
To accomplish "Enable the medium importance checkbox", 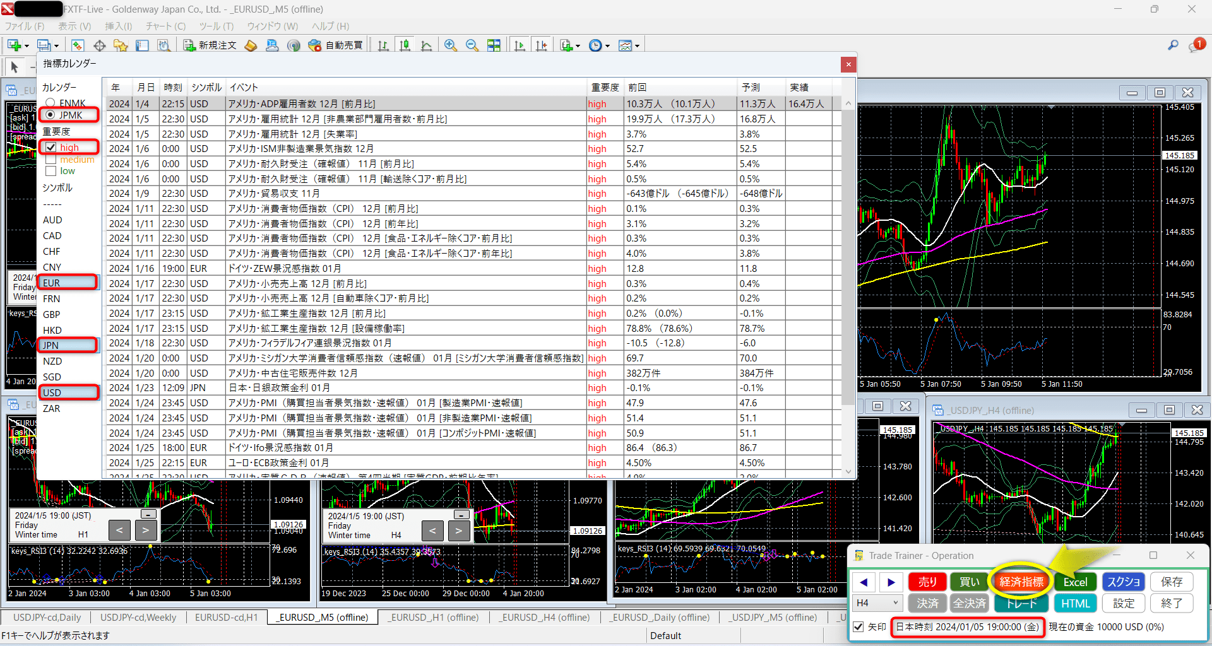I will pos(50,159).
